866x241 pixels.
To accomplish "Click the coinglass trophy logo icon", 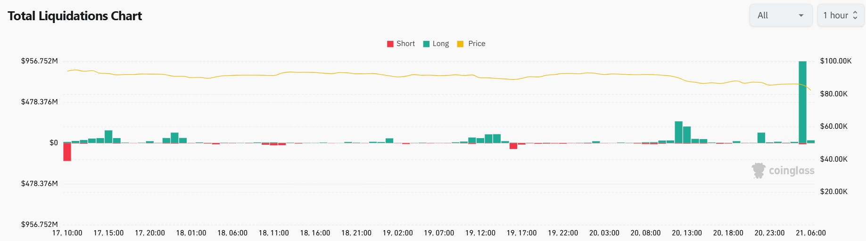I will (759, 171).
